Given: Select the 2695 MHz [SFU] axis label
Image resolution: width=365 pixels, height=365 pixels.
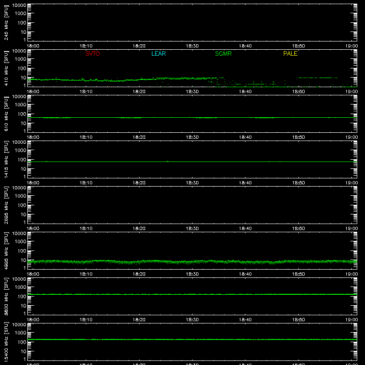Looking at the screenshot, I should 6,205.
